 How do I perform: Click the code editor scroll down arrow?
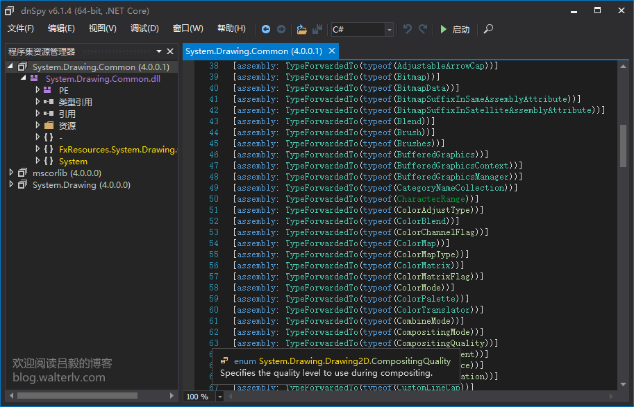(x=623, y=384)
